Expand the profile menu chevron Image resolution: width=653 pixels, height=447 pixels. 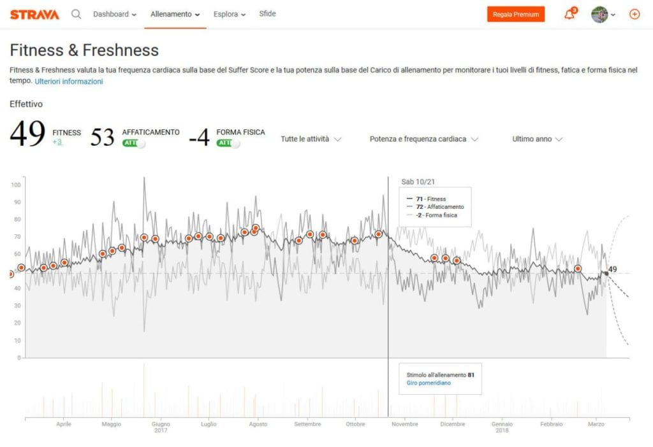(x=613, y=15)
